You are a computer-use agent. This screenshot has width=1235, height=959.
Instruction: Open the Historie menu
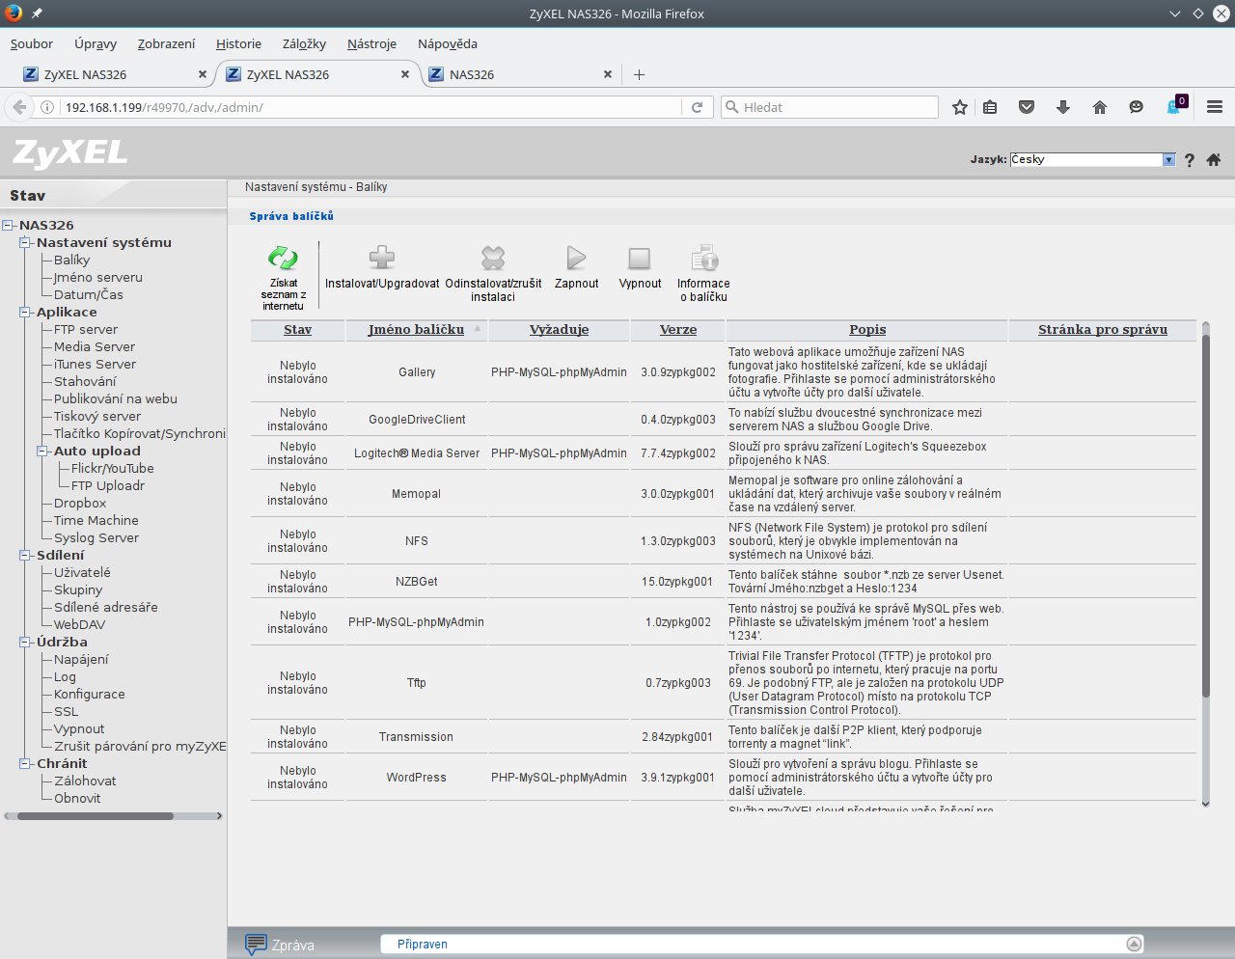click(x=238, y=43)
